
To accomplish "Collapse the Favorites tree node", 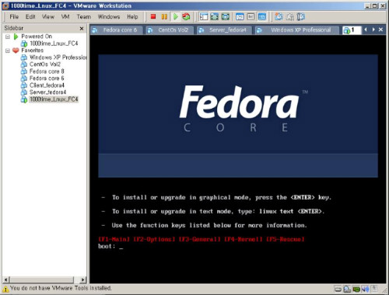I will [x=8, y=50].
